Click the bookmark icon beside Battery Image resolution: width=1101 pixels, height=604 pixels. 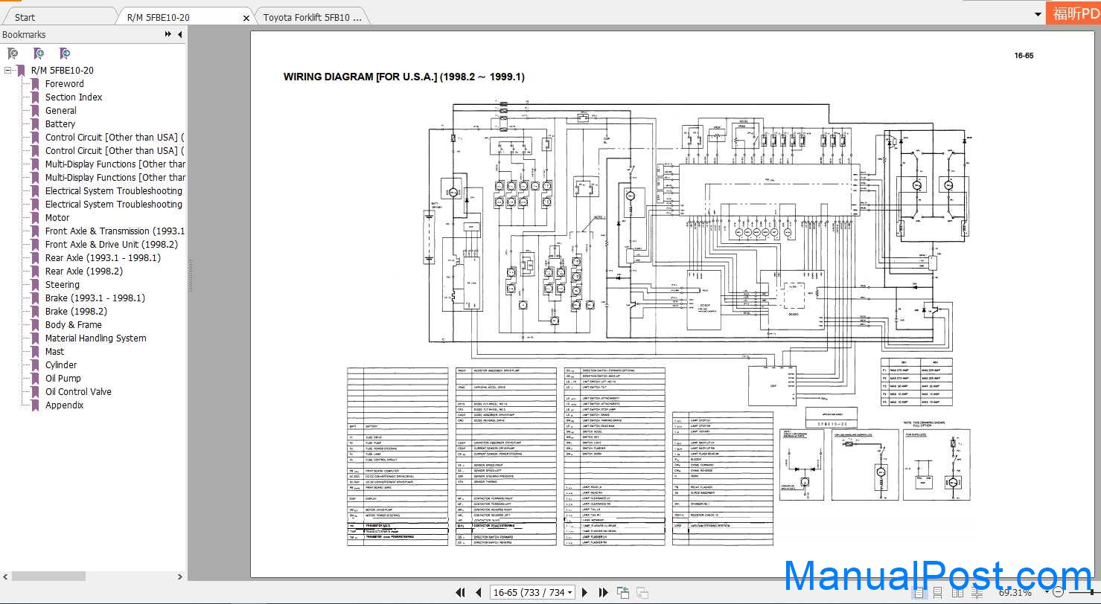coord(35,124)
